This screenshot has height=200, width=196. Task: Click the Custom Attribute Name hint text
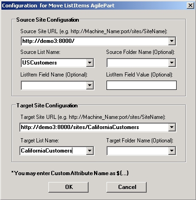[x=70, y=173]
